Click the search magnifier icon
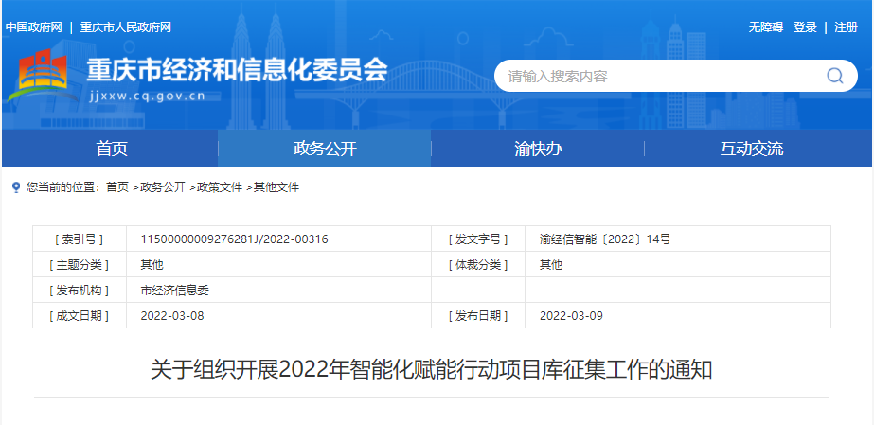The width and height of the screenshot is (874, 425). [x=834, y=76]
